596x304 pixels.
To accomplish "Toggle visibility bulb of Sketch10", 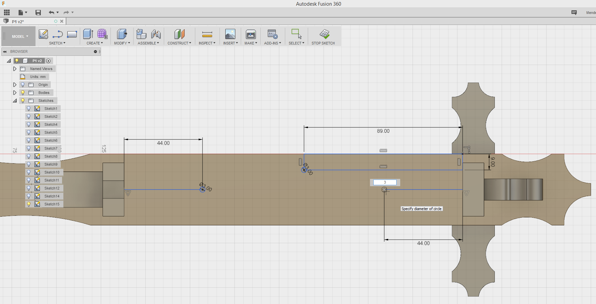I will pyautogui.click(x=29, y=172).
